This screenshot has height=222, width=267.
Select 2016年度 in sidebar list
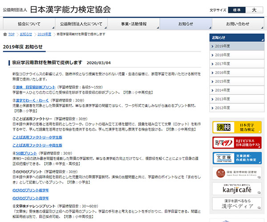click(x=237, y=73)
